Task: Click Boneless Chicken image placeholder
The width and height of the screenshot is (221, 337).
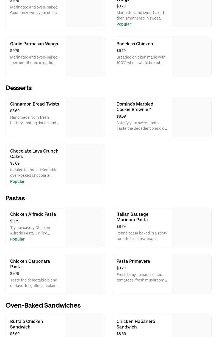Action: (x=192, y=57)
